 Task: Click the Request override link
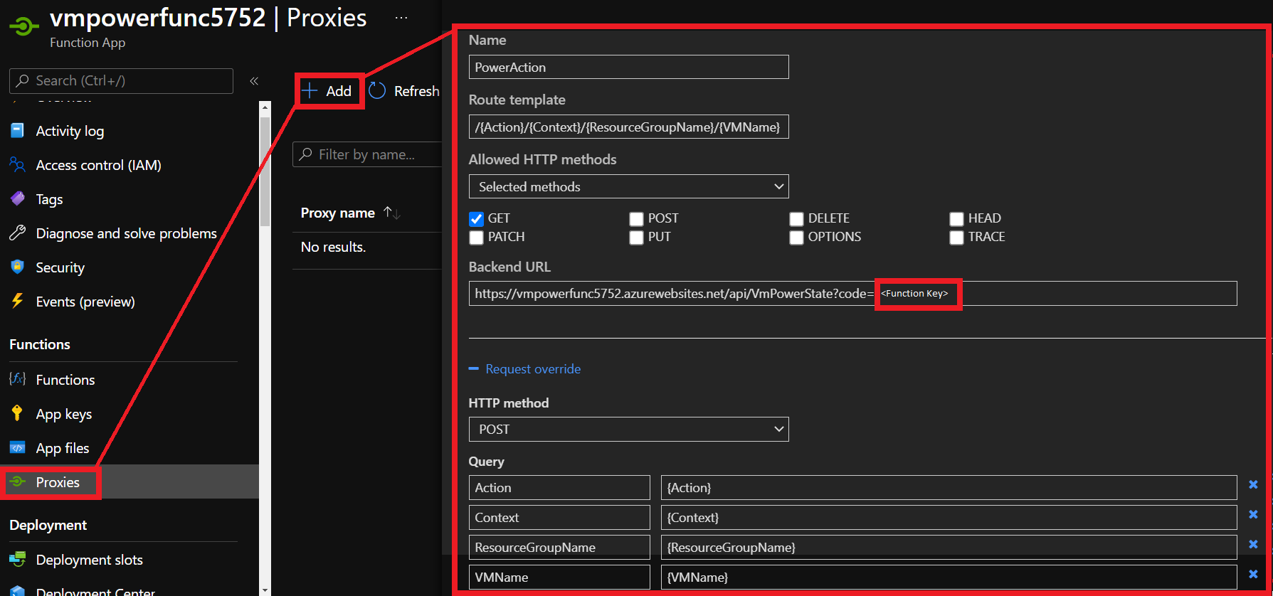coord(533,368)
